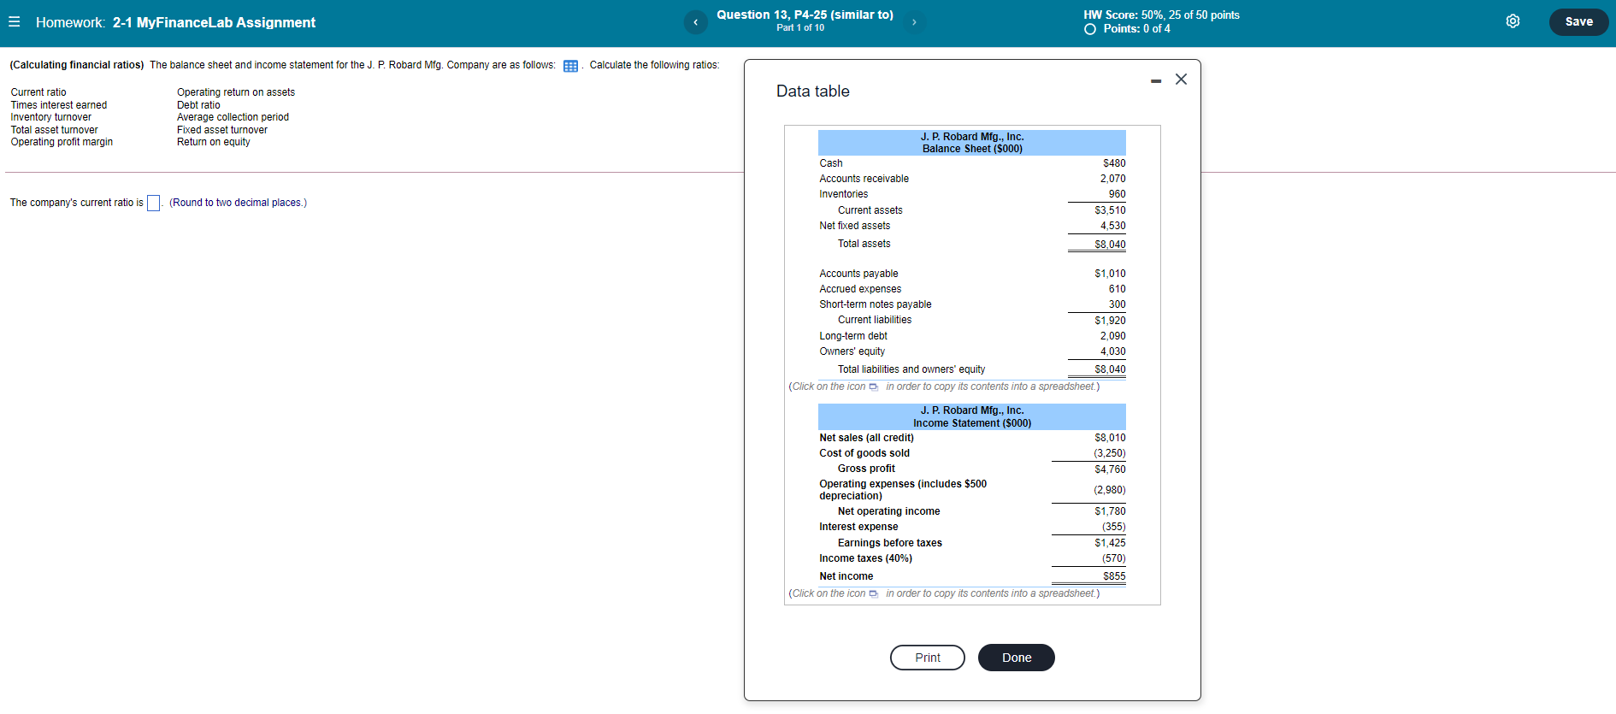Click the Print button

pos(928,658)
